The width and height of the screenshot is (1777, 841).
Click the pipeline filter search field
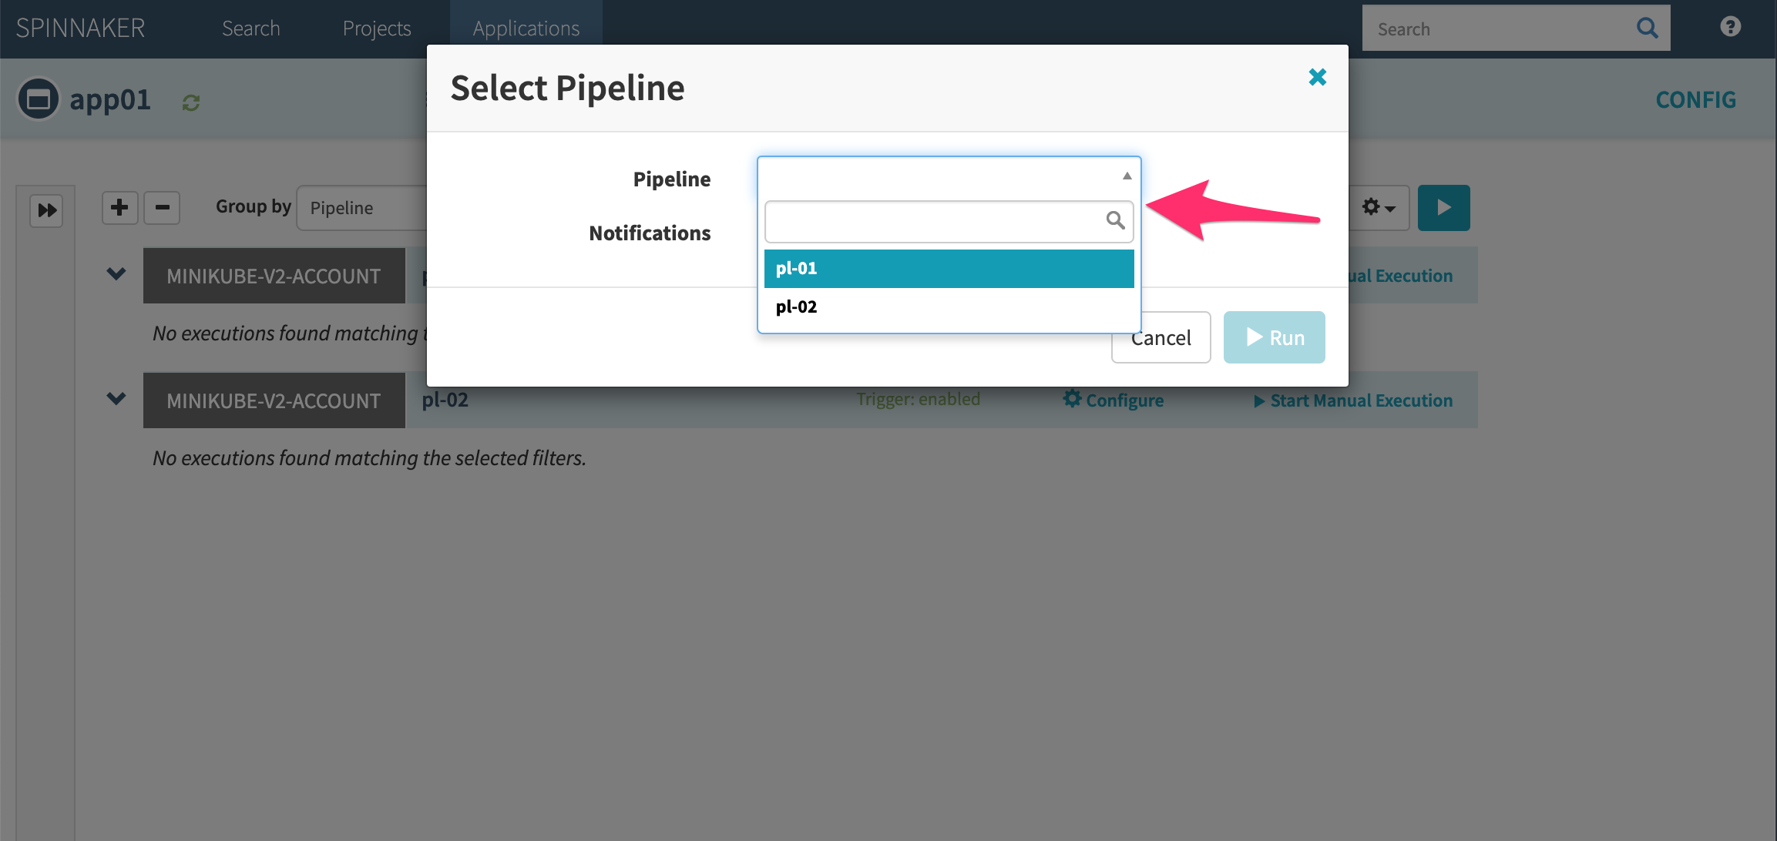(936, 222)
